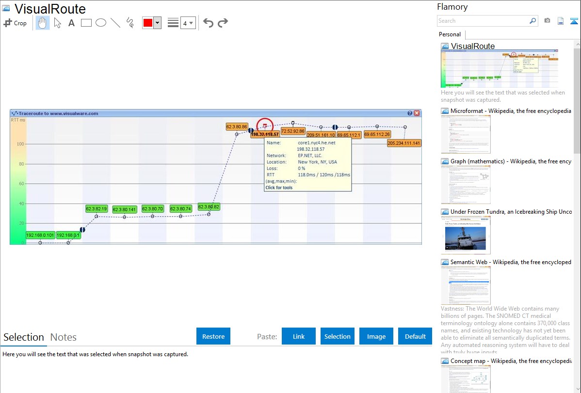The height and width of the screenshot is (393, 581).
Task: Click 'Under Frozen Tundra, an Icebreaking Ship' title
Action: pyautogui.click(x=511, y=212)
